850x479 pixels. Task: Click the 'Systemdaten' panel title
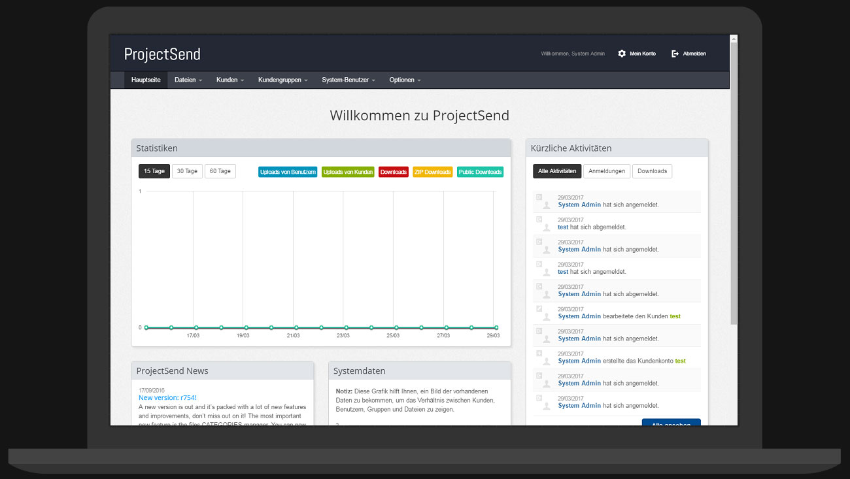[x=360, y=371]
